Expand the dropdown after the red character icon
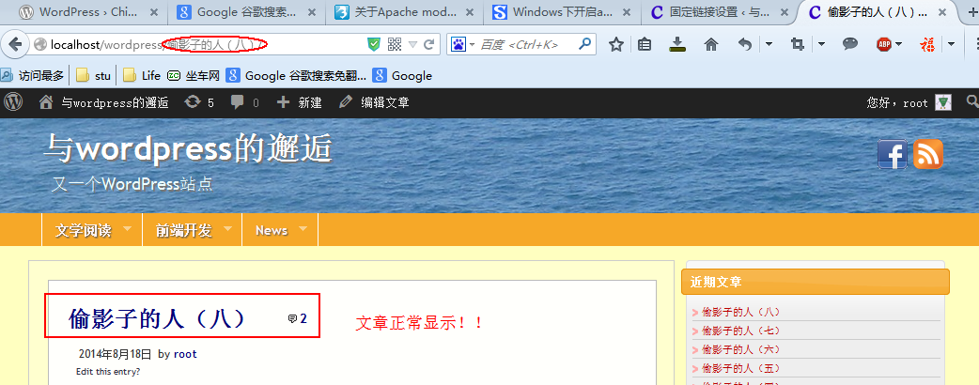The height and width of the screenshot is (385, 979). pyautogui.click(x=951, y=44)
